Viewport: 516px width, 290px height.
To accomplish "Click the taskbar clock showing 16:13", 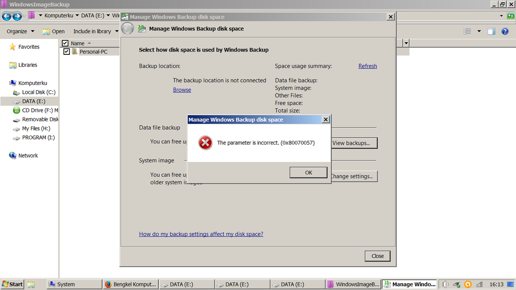I will (x=496, y=284).
